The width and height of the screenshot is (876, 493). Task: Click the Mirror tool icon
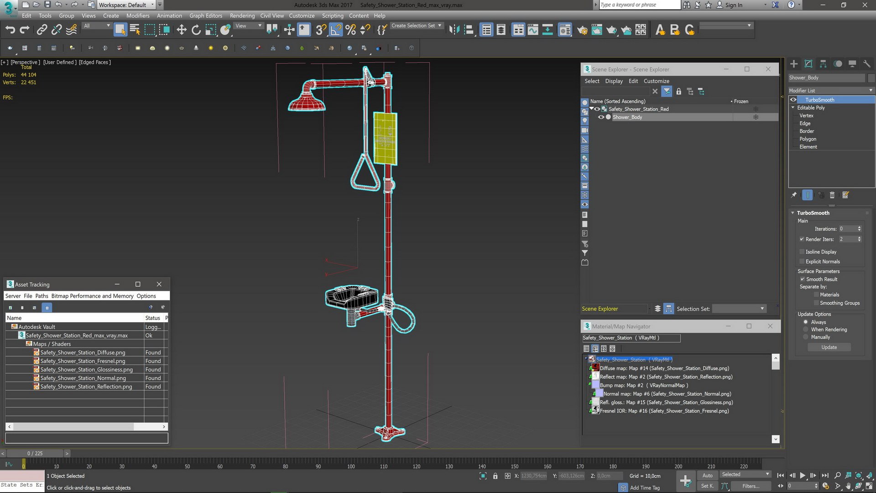[454, 30]
